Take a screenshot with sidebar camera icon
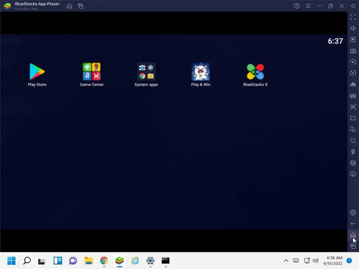 pos(353,107)
